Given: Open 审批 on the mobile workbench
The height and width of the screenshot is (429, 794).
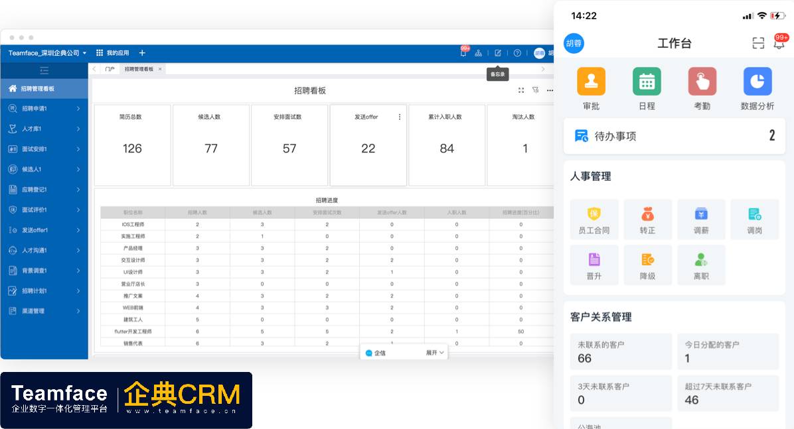Looking at the screenshot, I should (x=591, y=82).
